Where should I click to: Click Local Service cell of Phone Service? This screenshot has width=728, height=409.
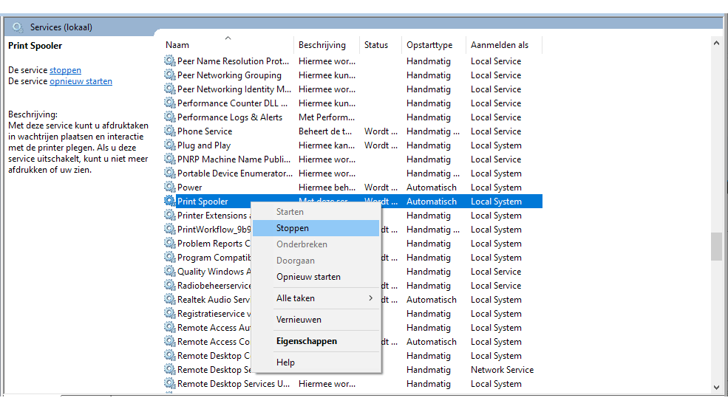tap(496, 131)
